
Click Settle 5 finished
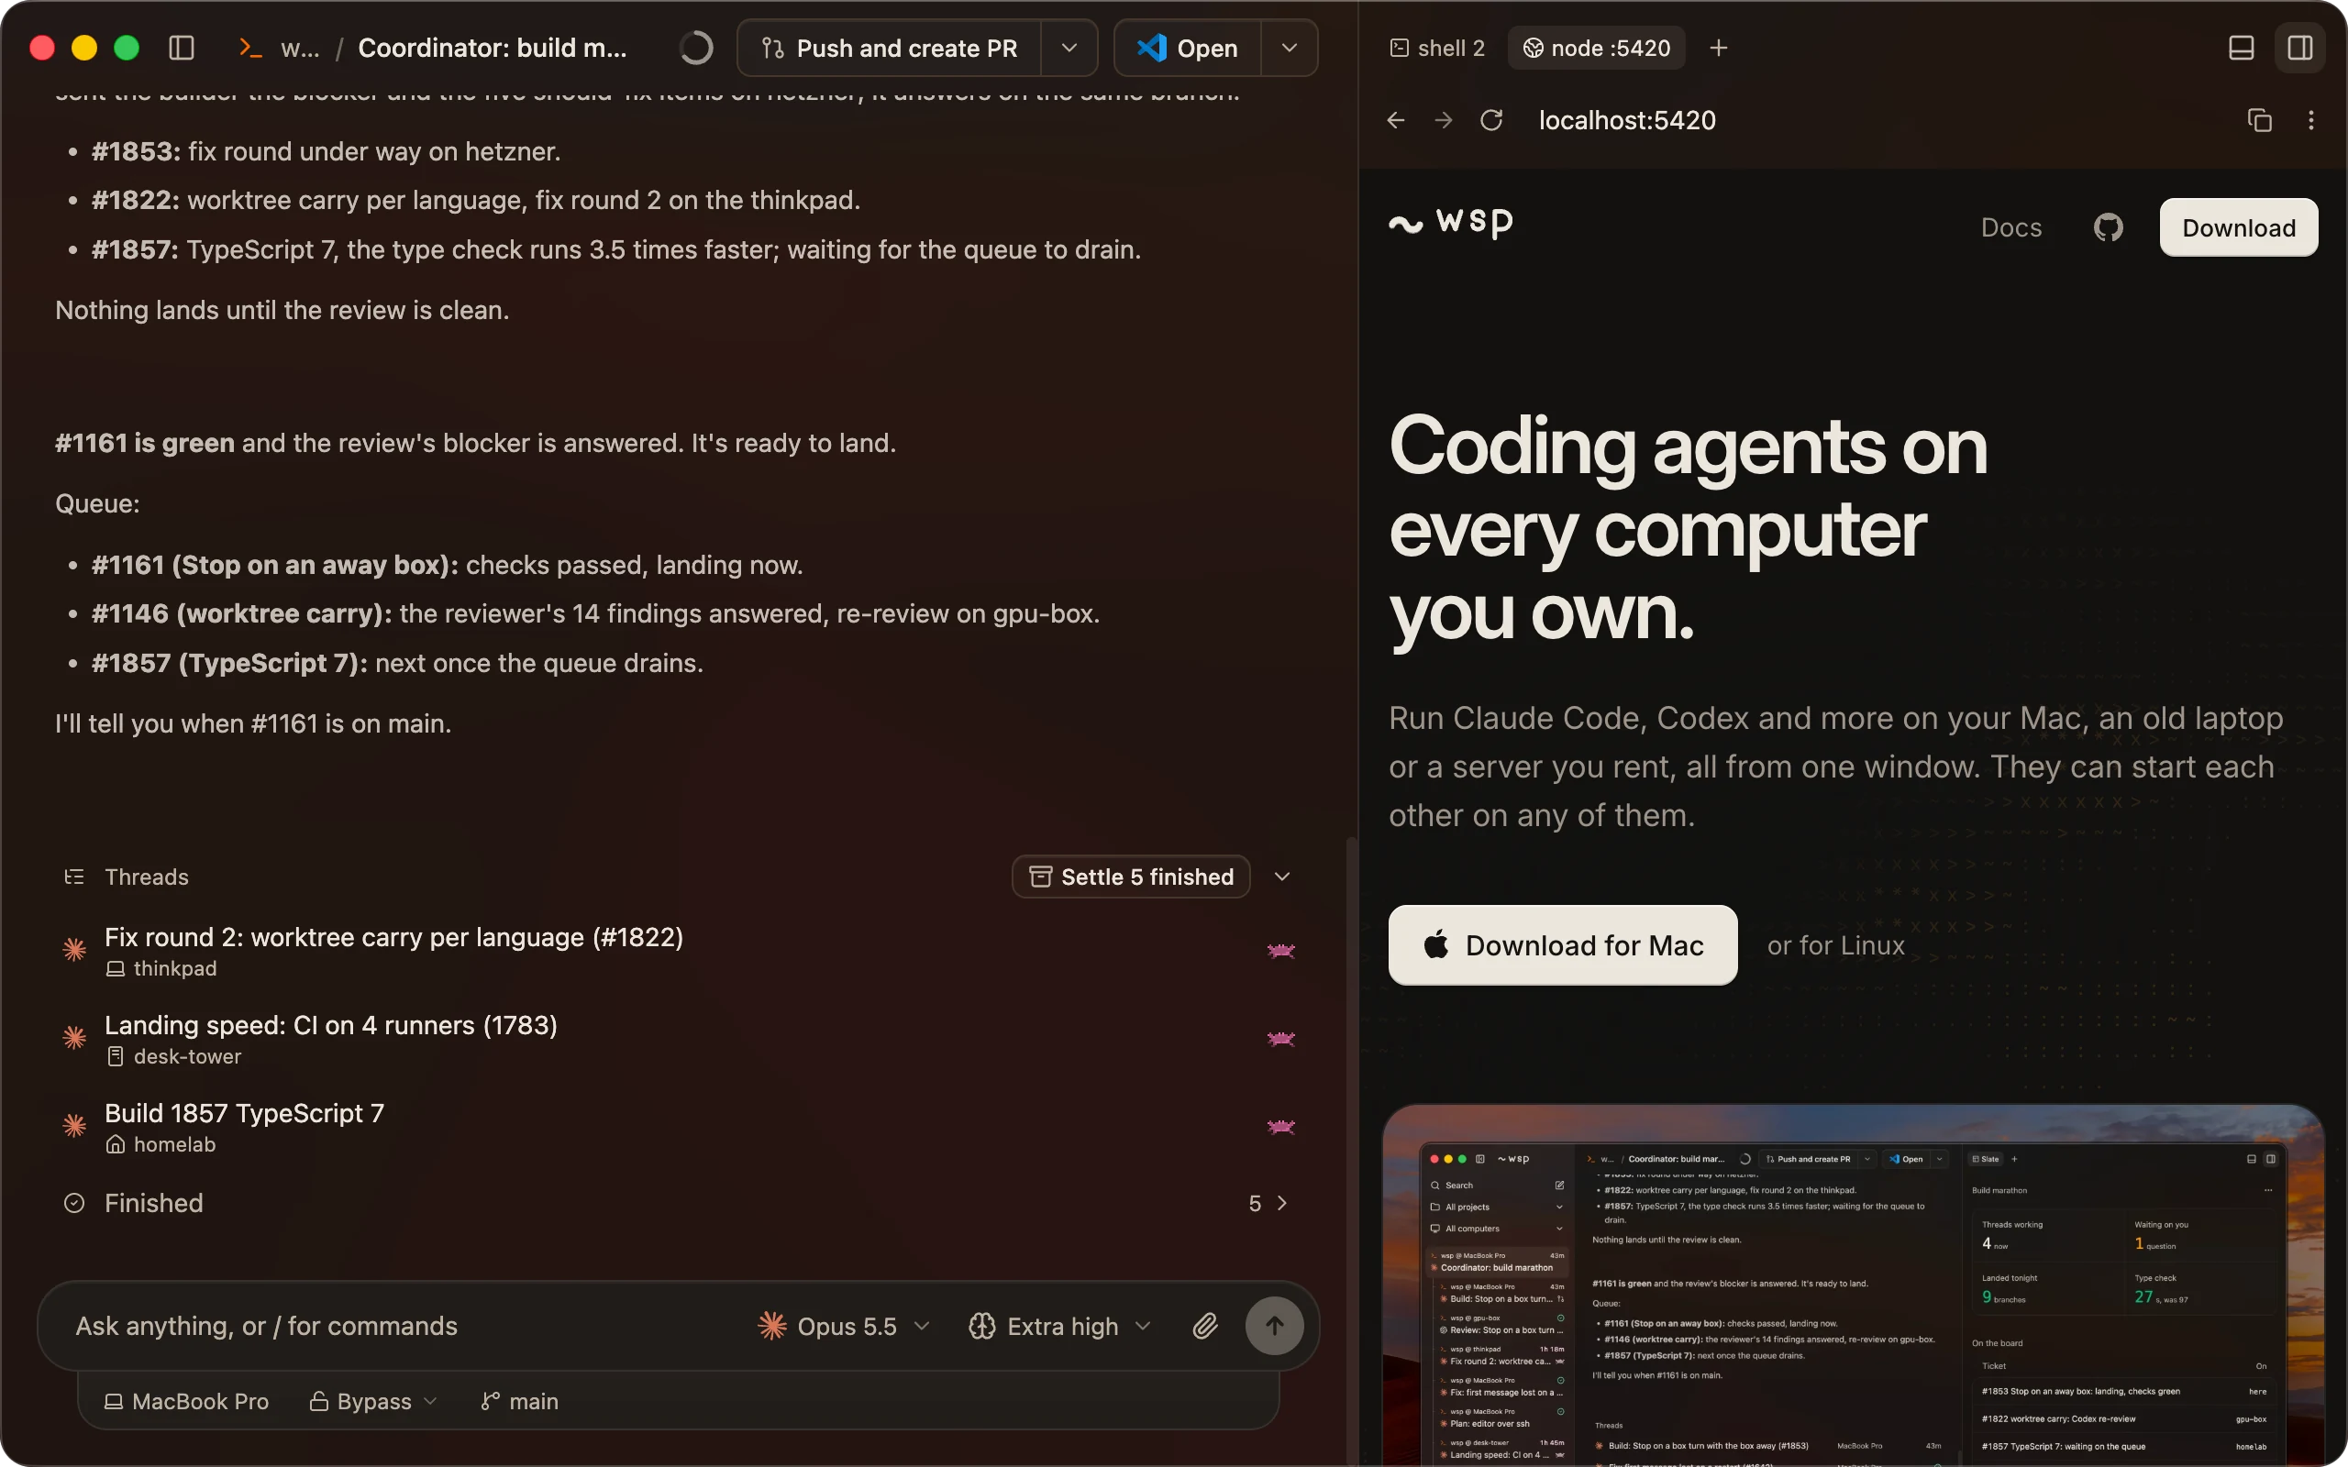1130,877
